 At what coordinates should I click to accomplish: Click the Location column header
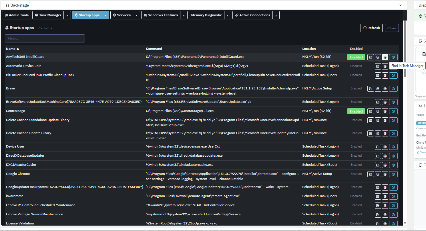tap(309, 49)
